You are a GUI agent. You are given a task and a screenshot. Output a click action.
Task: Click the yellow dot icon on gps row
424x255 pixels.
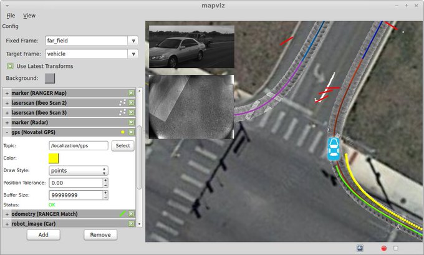click(122, 133)
